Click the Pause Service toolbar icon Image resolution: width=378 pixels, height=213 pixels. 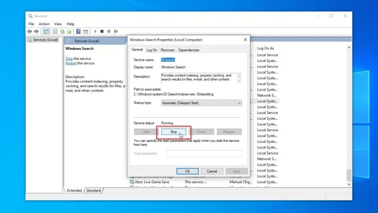(109, 31)
